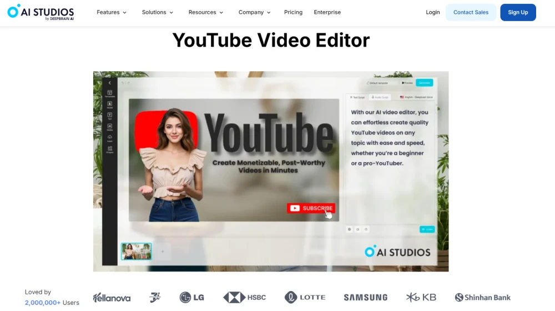Screen dimensions: 555x311
Task: Click the back arrow in editor sidebar
Action: click(110, 83)
